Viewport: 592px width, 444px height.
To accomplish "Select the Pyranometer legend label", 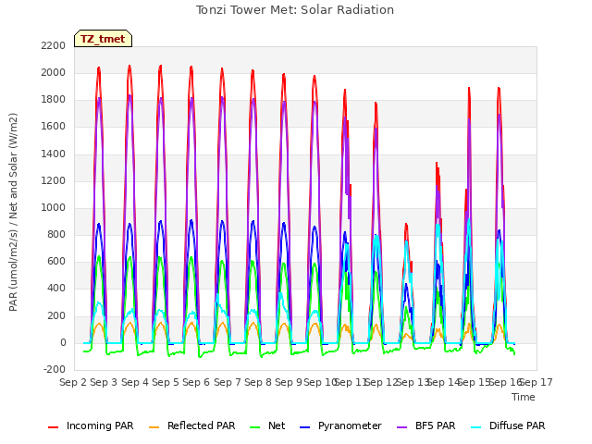I will coord(350,425).
